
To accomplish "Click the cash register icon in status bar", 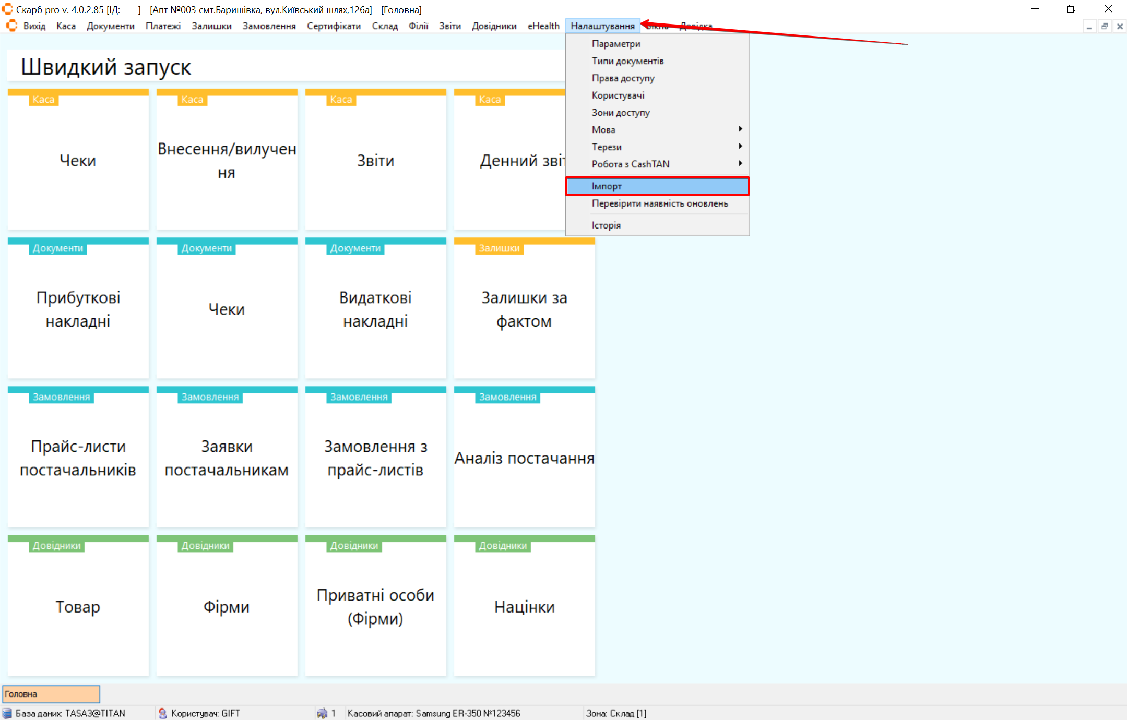I will (x=322, y=713).
